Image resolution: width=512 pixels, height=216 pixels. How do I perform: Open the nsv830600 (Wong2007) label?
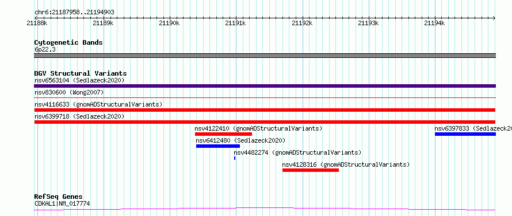[69, 92]
